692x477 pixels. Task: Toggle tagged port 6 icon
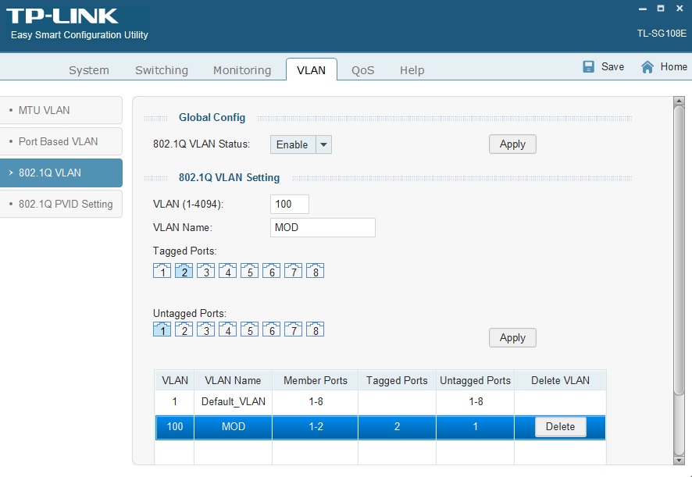pyautogui.click(x=272, y=270)
